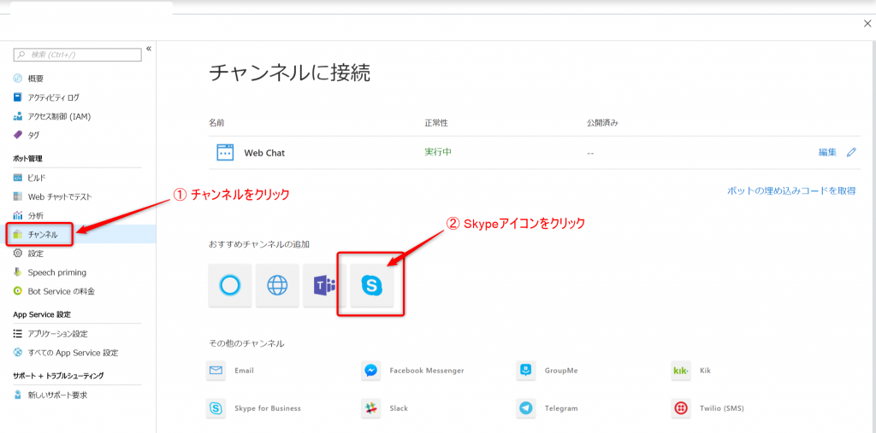Go to the 概要 overview page
The height and width of the screenshot is (433, 876).
(x=36, y=79)
